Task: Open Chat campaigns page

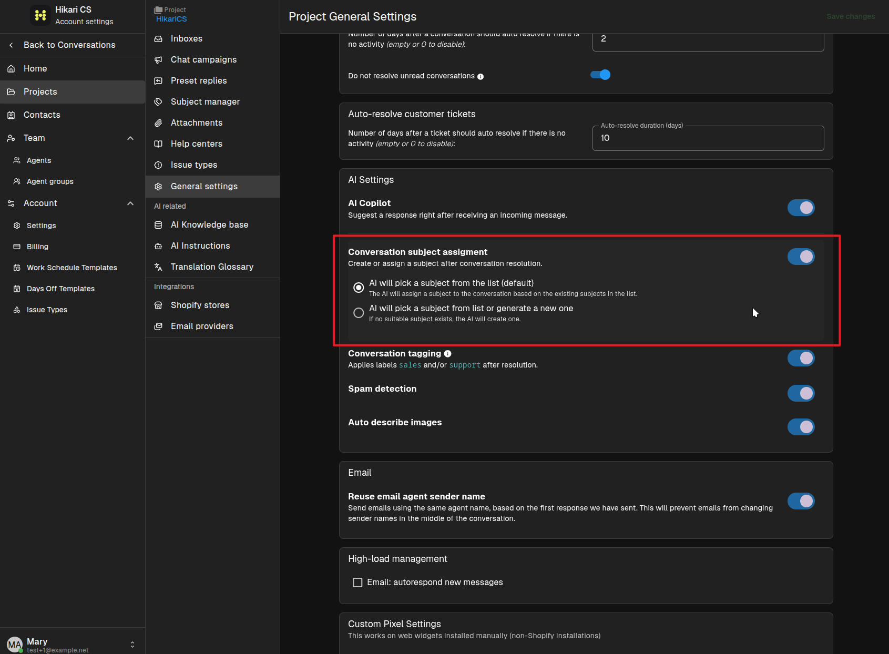Action: click(212, 60)
